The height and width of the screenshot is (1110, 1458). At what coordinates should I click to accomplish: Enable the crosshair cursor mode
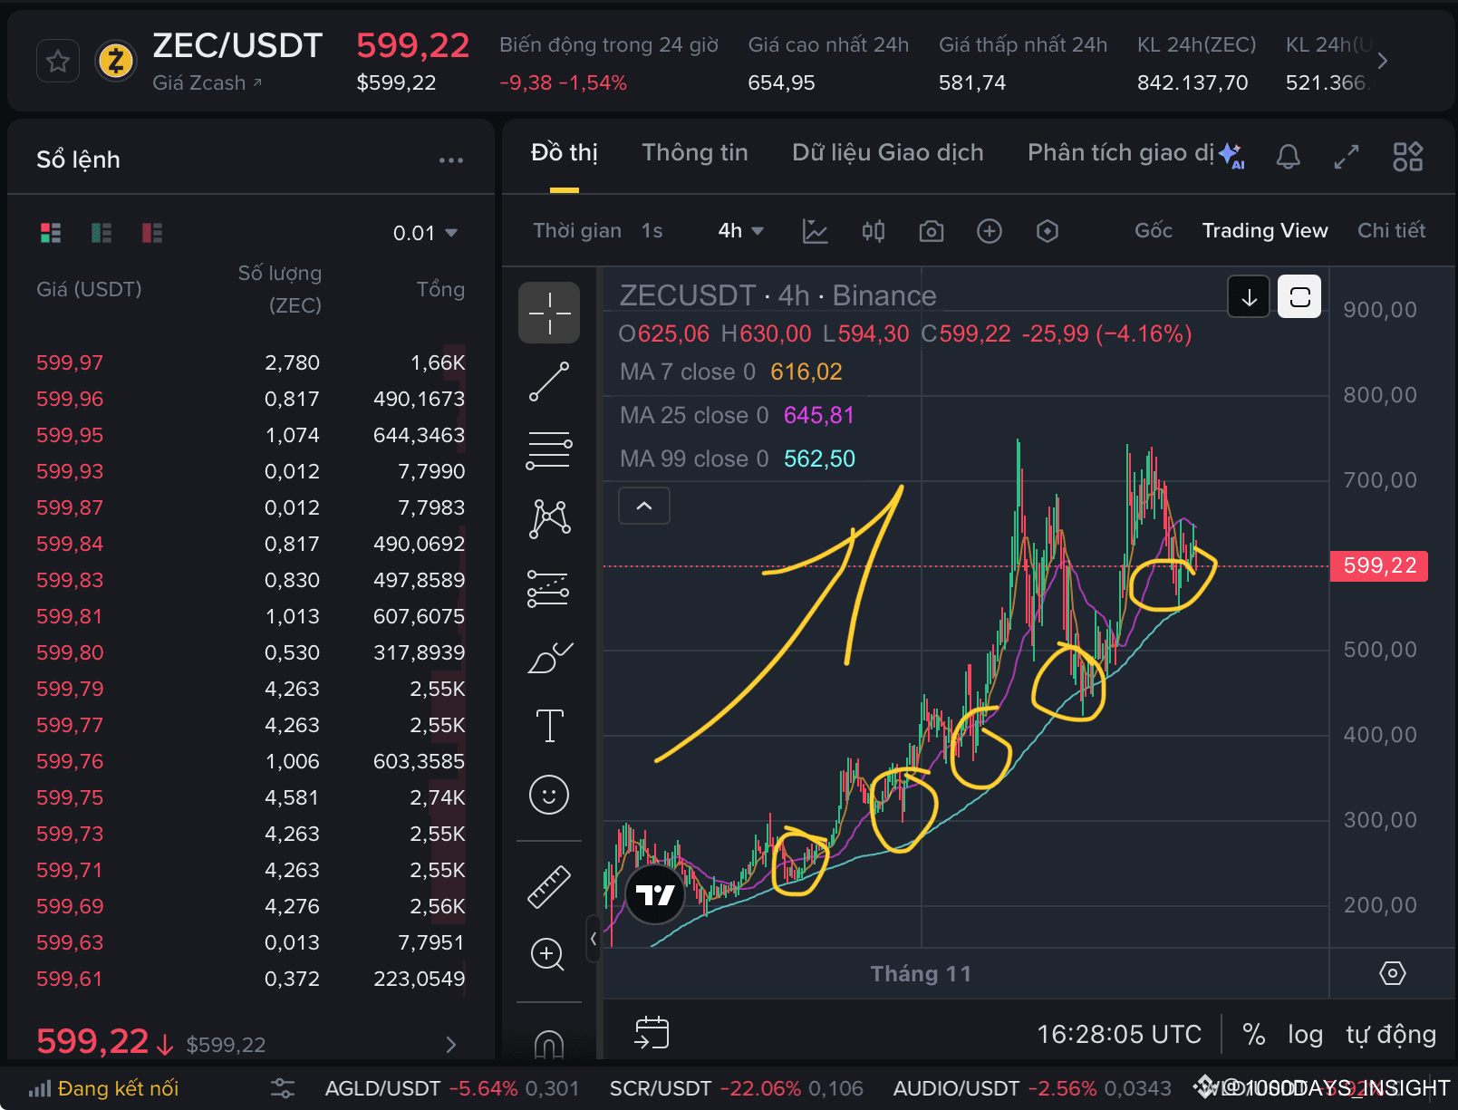point(548,313)
